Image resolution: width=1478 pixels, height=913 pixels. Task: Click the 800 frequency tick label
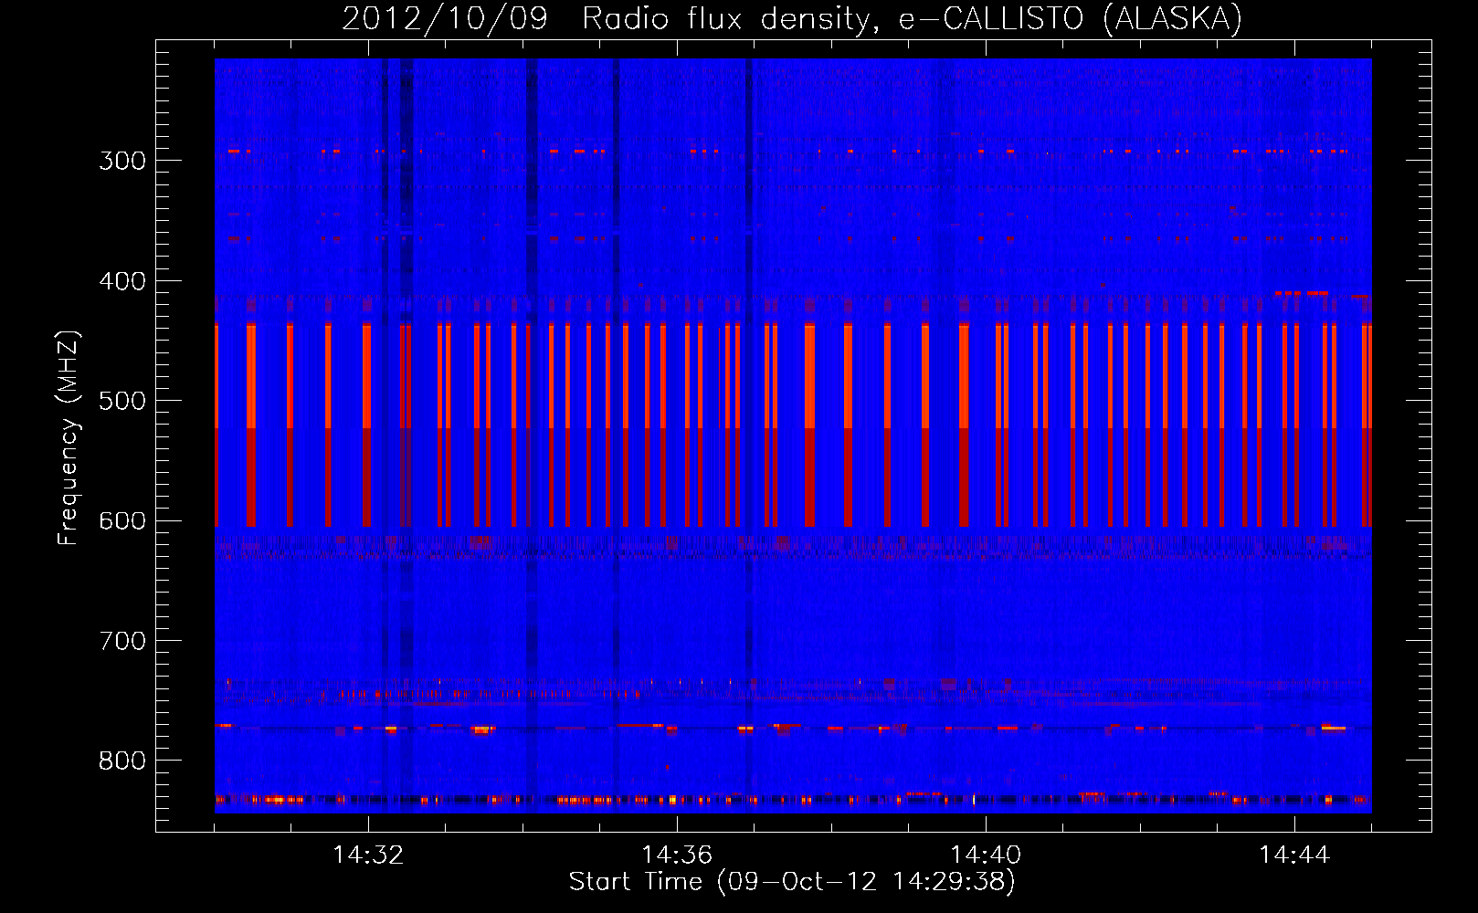122,761
